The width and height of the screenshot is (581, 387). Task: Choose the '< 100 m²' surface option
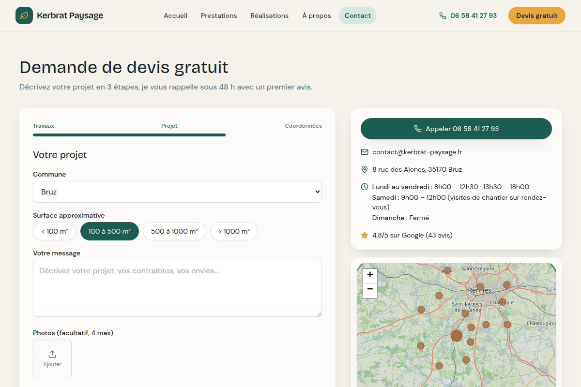pos(55,231)
